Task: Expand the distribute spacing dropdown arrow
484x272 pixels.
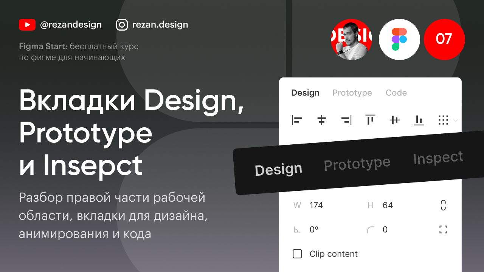Action: pos(455,121)
